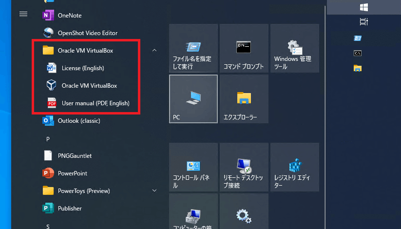Screen dimensions: 401x229
Task: Open the ファイル名を指定して実行 tile
Action: [x=193, y=48]
